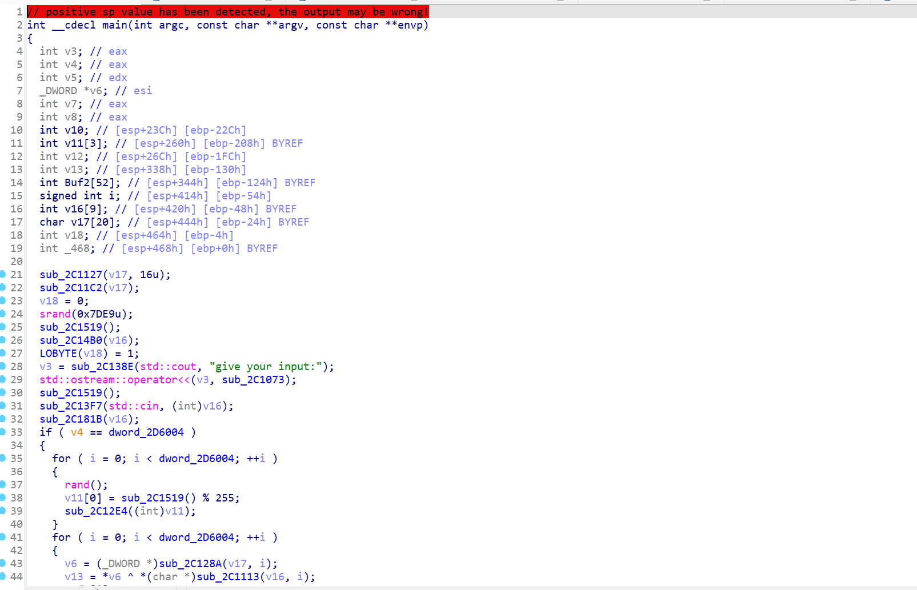The image size is (917, 590).
Task: Click the srand call on line 24
Action: tap(55, 314)
